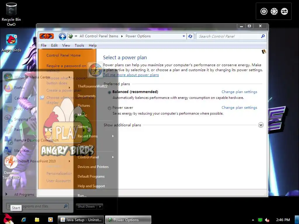Open the media player taskbar icon
Viewport: 299px width, 224px height.
click(x=50, y=220)
